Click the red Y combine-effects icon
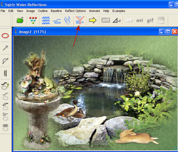 [x=80, y=20]
